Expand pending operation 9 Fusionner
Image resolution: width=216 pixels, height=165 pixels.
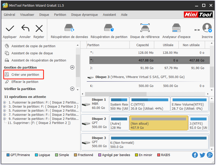click(x=5, y=119)
